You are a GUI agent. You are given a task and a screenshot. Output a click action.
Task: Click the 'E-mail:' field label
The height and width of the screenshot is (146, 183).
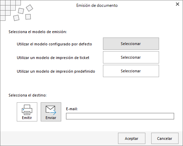72,109
